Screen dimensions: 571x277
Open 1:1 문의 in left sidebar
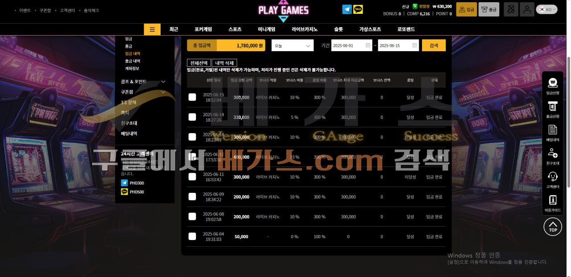[128, 102]
